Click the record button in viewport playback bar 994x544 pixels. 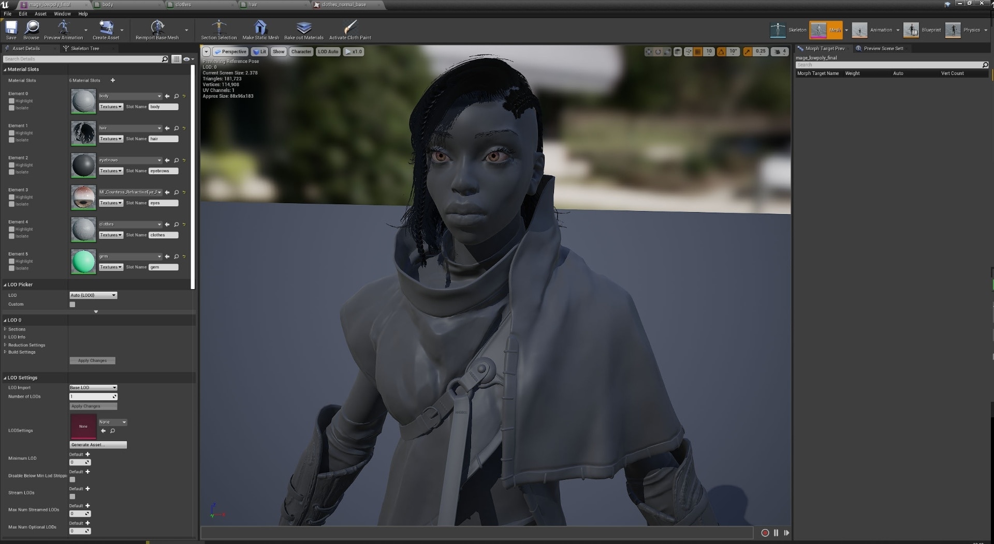click(x=765, y=533)
